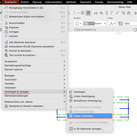
Task: Expand the Verteilen submenu
Action: [x=35, y=83]
